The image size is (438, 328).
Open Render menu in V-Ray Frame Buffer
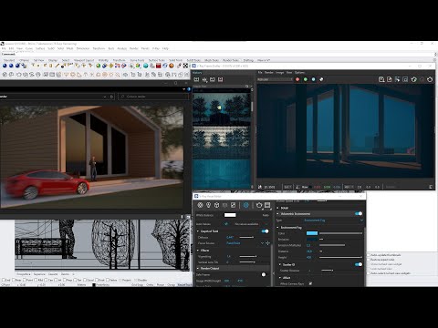269,73
